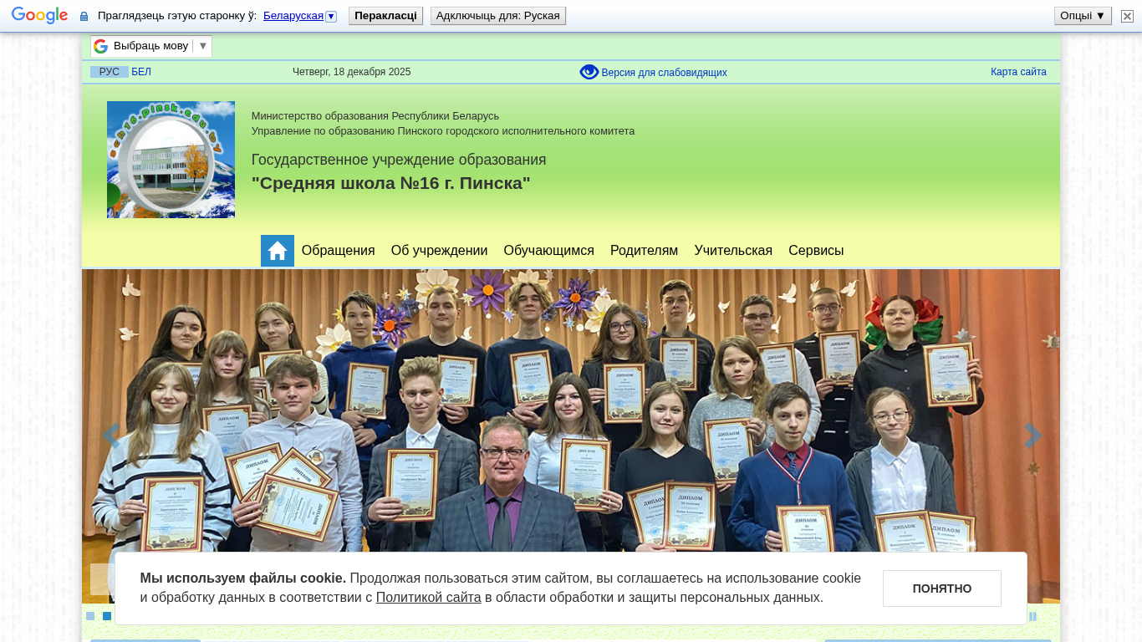Open the Беларуская language dropdown
Image resolution: width=1142 pixels, height=642 pixels.
coord(299,16)
